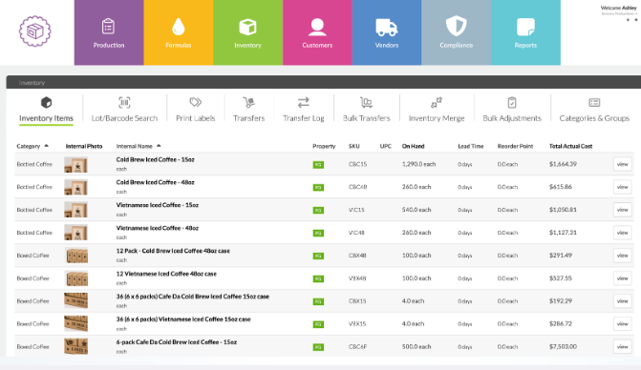Open the Customers person tile
This screenshot has height=370, width=641.
click(317, 32)
